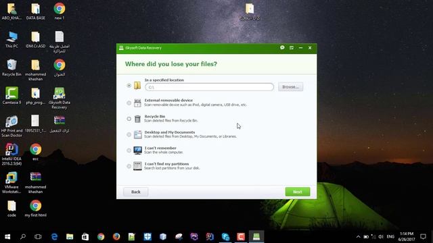Open the This PC desktop icon
433x243 pixels.
12,40
